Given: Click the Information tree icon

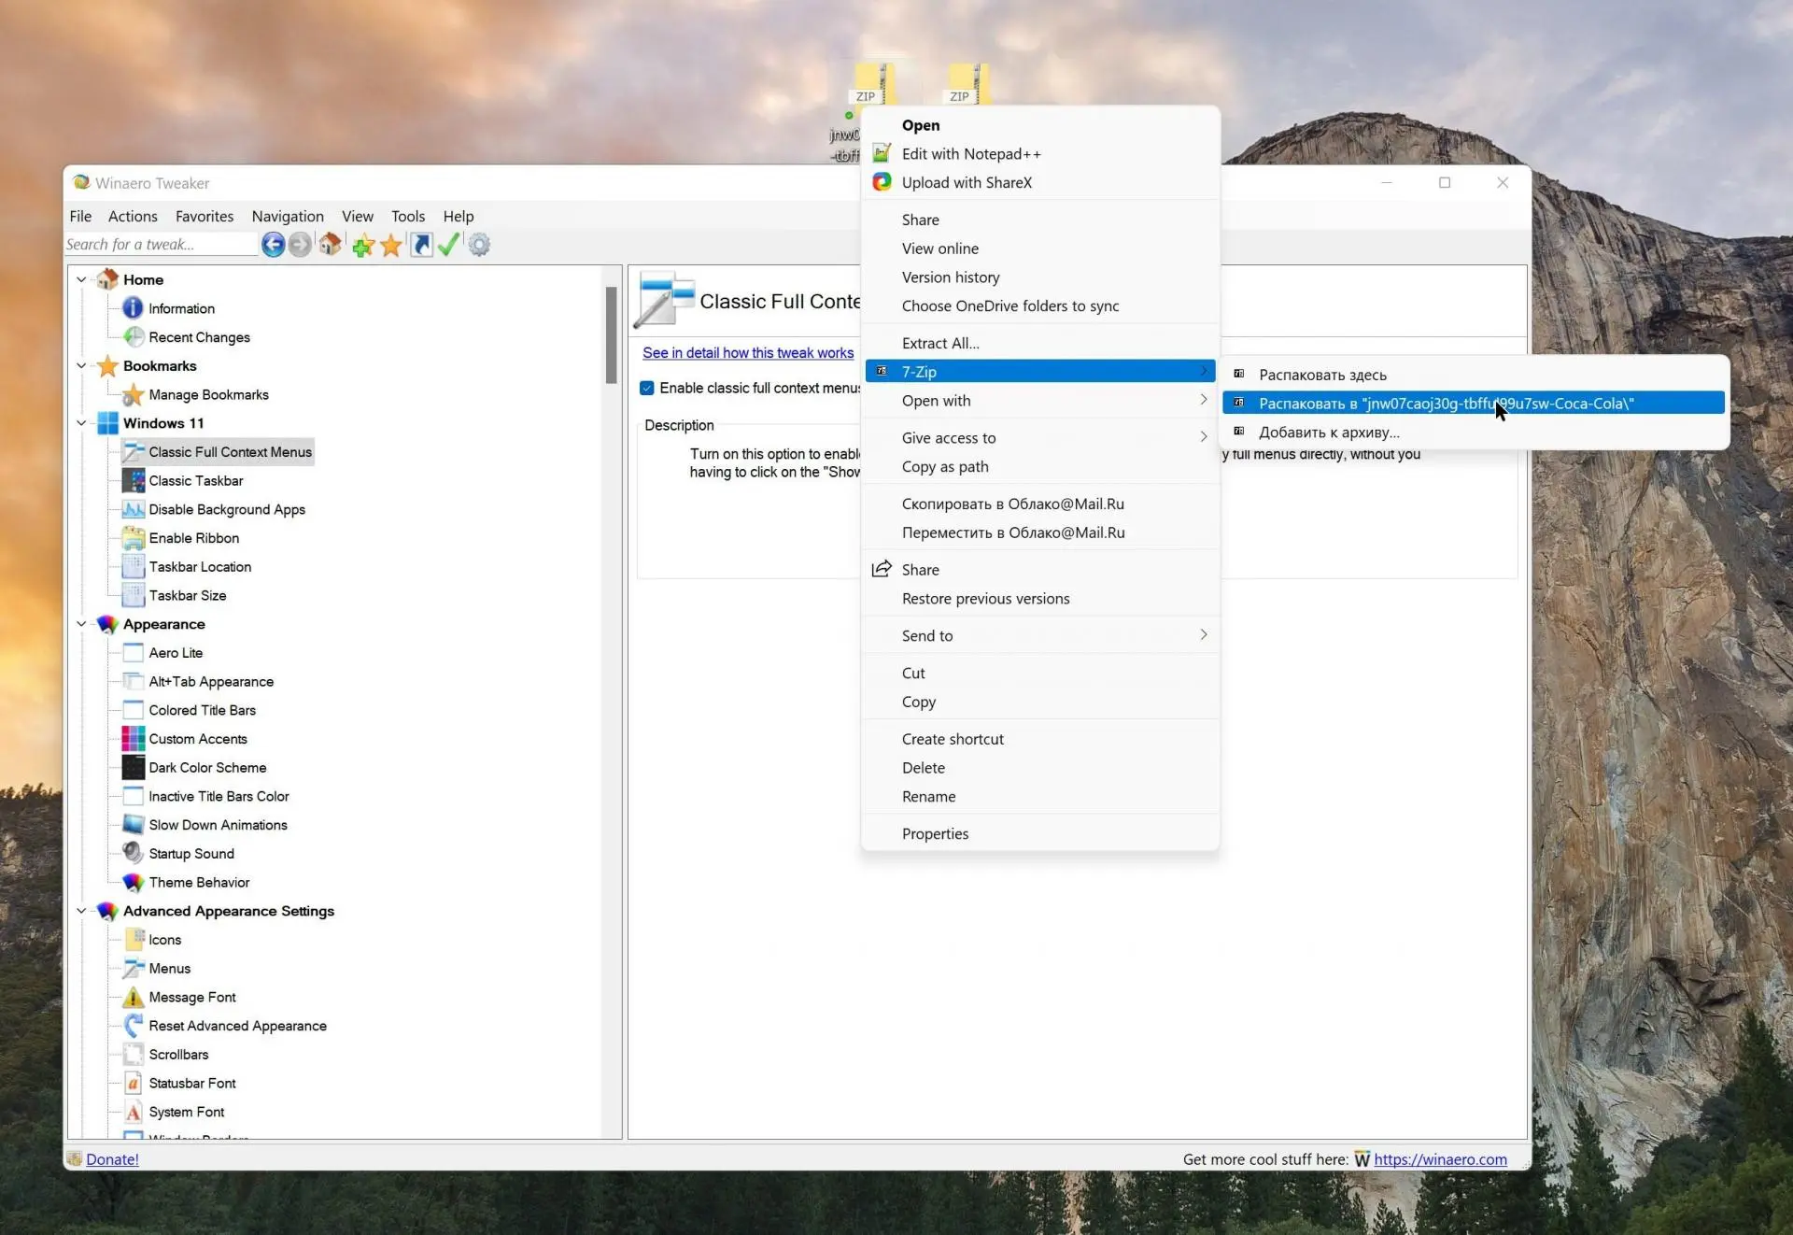Looking at the screenshot, I should click(x=134, y=308).
